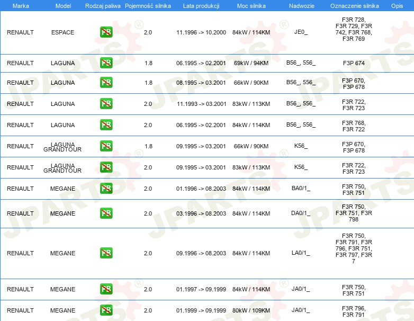414x321 pixels.
Task: Click the date range 06.1995 -> 02.2001 in the 69kW row
Action: [x=201, y=63]
